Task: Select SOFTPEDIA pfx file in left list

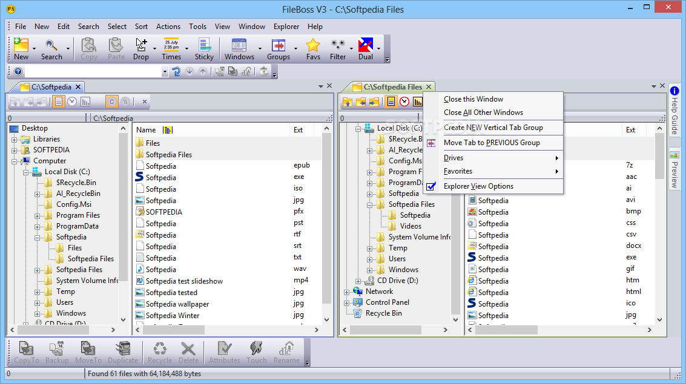Action: [x=163, y=212]
